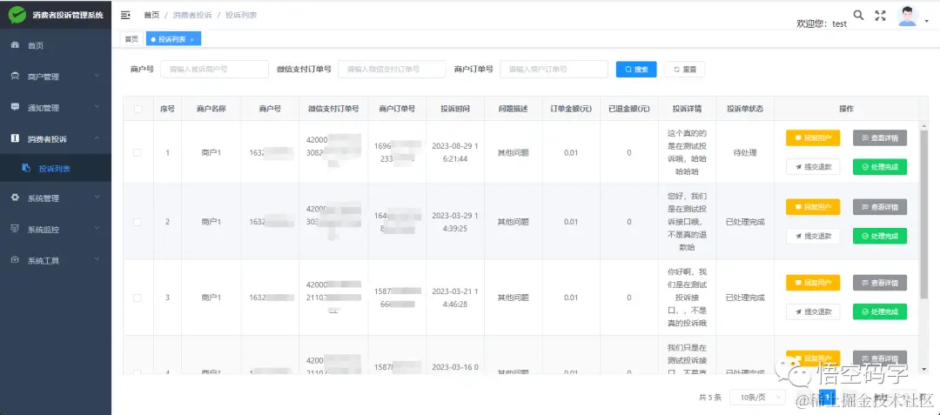The height and width of the screenshot is (415, 940).
Task: Click the complaint time 2023-03-29 14:39:25
Action: point(455,221)
